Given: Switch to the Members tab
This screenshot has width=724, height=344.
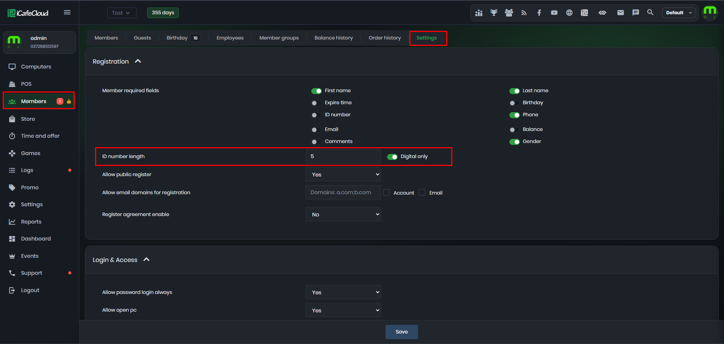Looking at the screenshot, I should [x=106, y=38].
